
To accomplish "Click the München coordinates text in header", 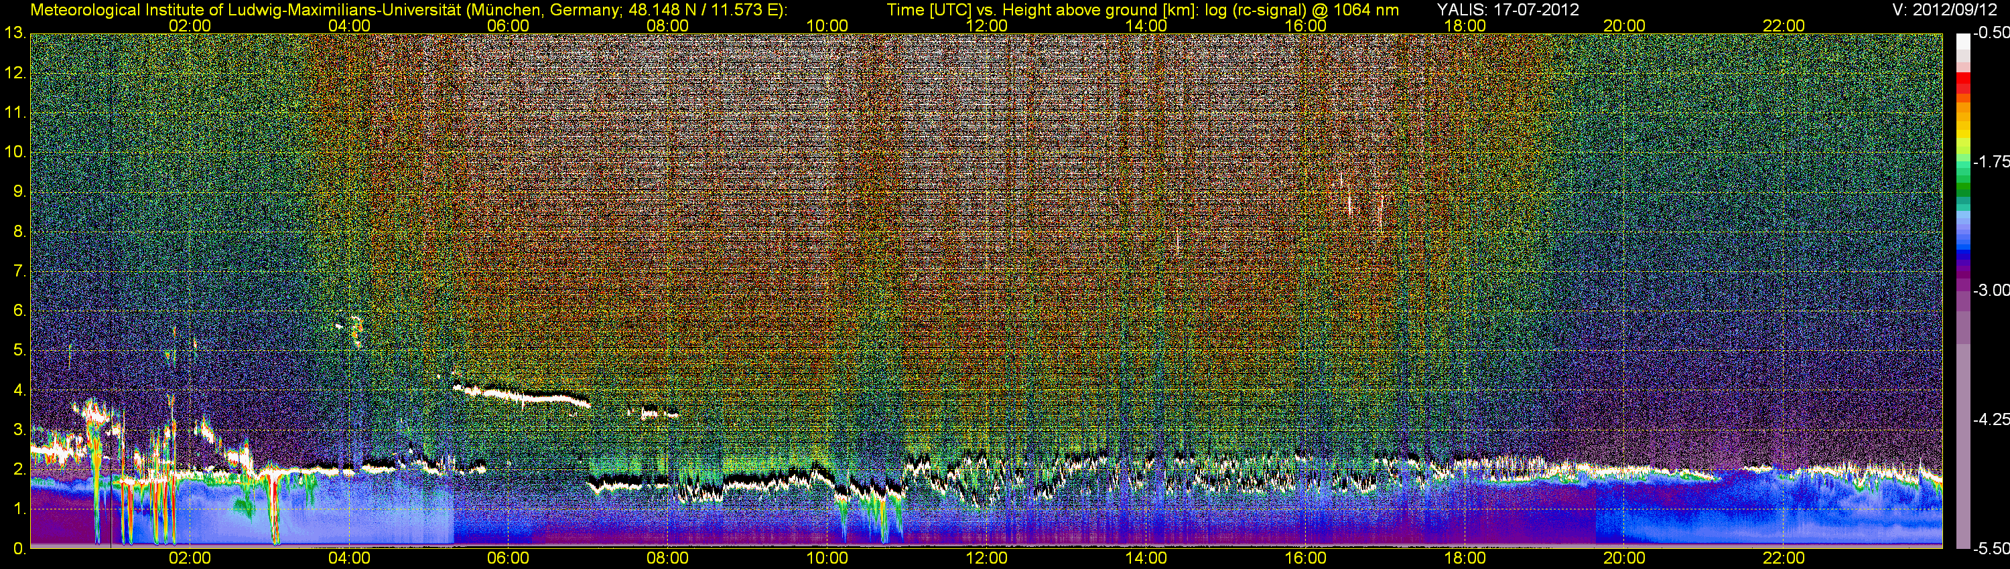I will [x=626, y=10].
